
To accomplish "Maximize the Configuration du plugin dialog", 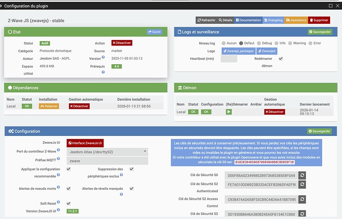I will click(331, 5).
